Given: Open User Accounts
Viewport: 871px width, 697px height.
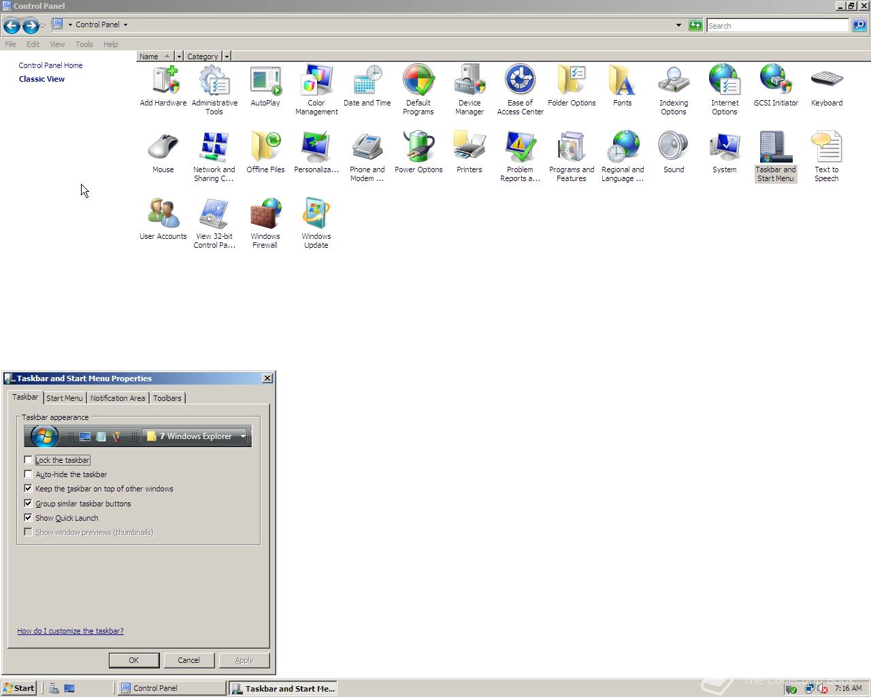Looking at the screenshot, I should (163, 219).
